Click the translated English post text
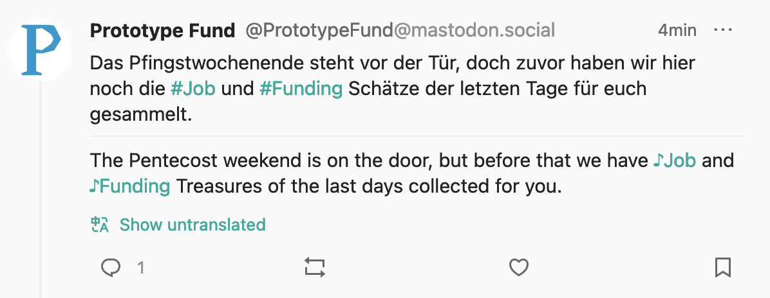 tap(411, 173)
